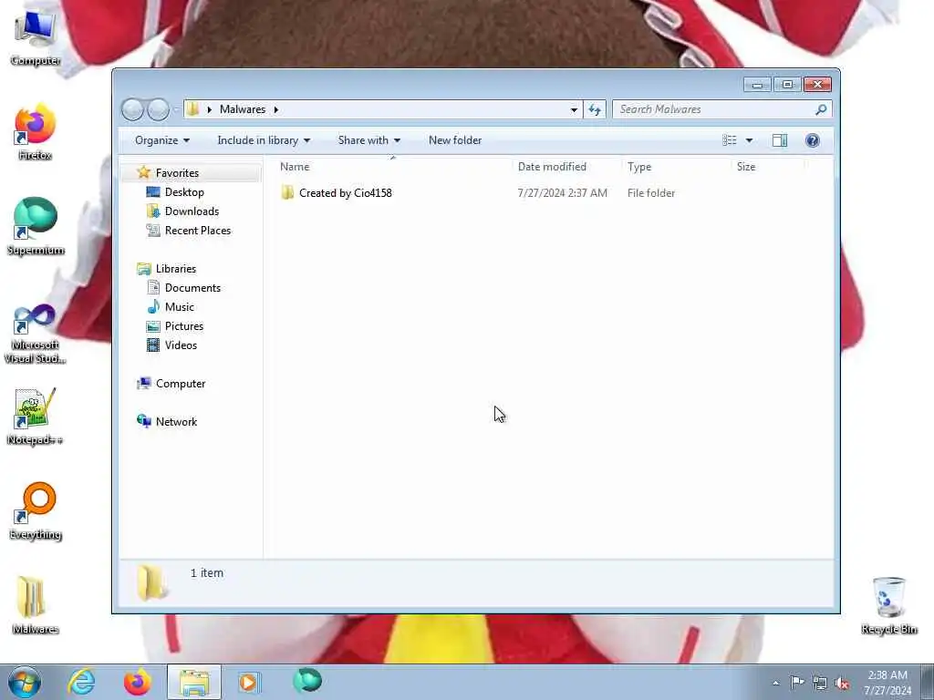Open the Computer desktop icon
This screenshot has height=700, width=934.
click(x=36, y=37)
